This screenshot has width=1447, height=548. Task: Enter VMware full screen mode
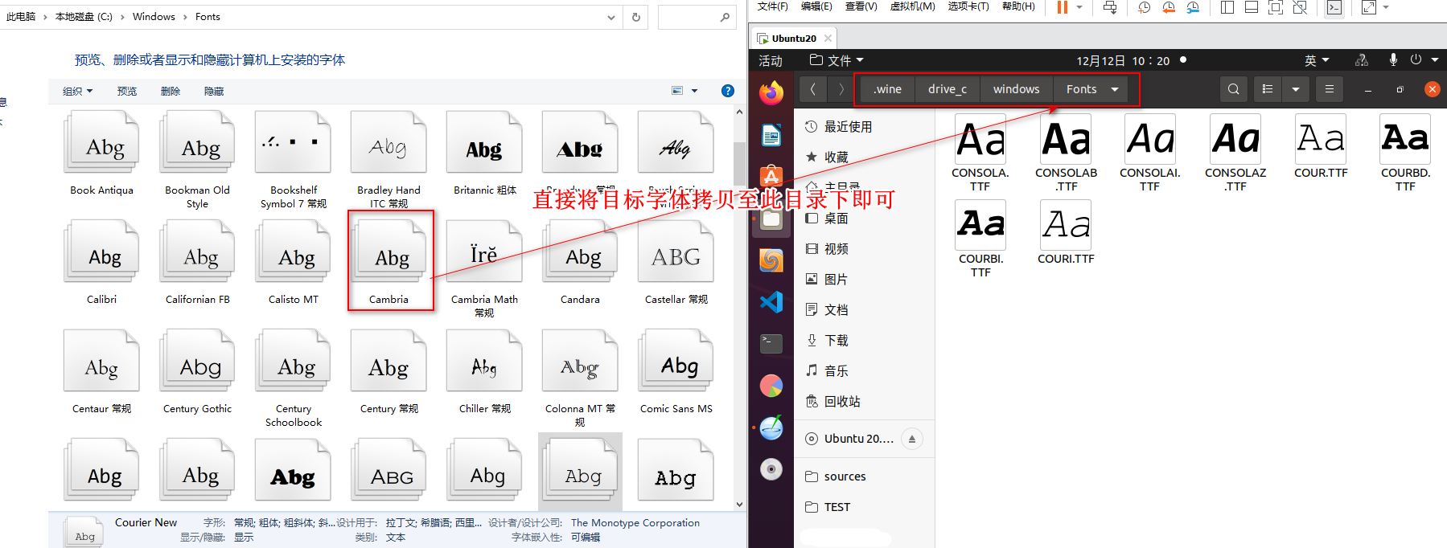click(x=1276, y=7)
